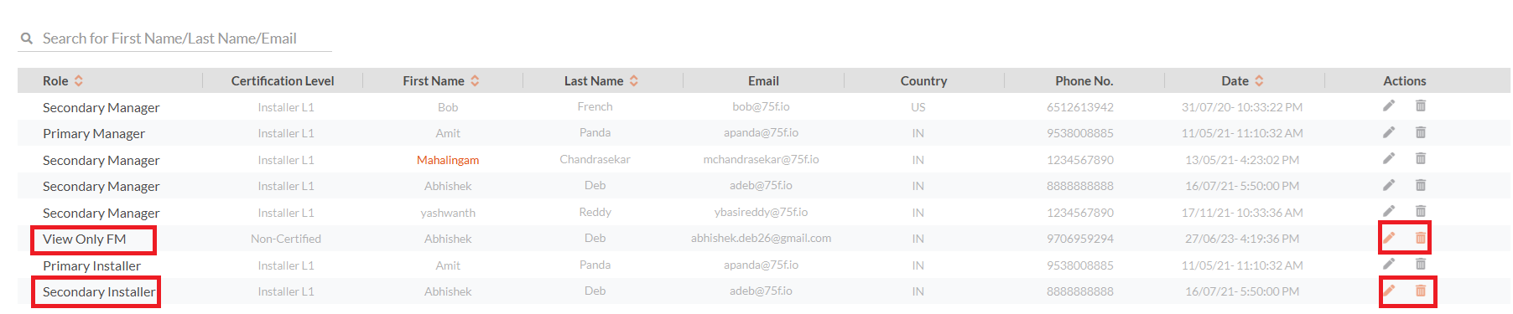
Task: Sort the table by Date
Action: [x=1259, y=81]
